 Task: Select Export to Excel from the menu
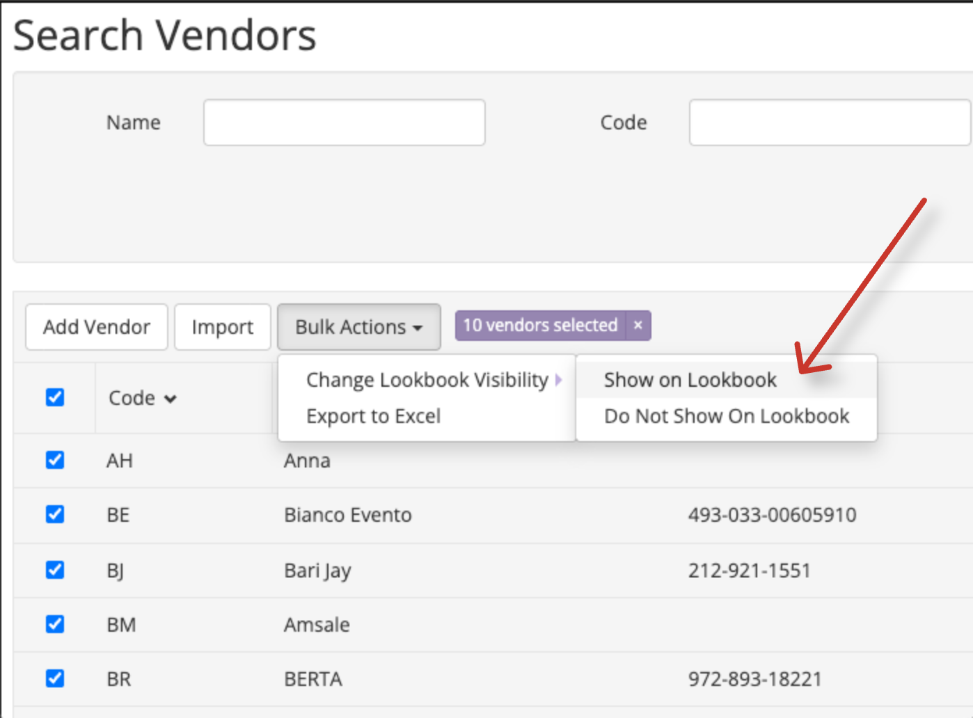point(373,416)
